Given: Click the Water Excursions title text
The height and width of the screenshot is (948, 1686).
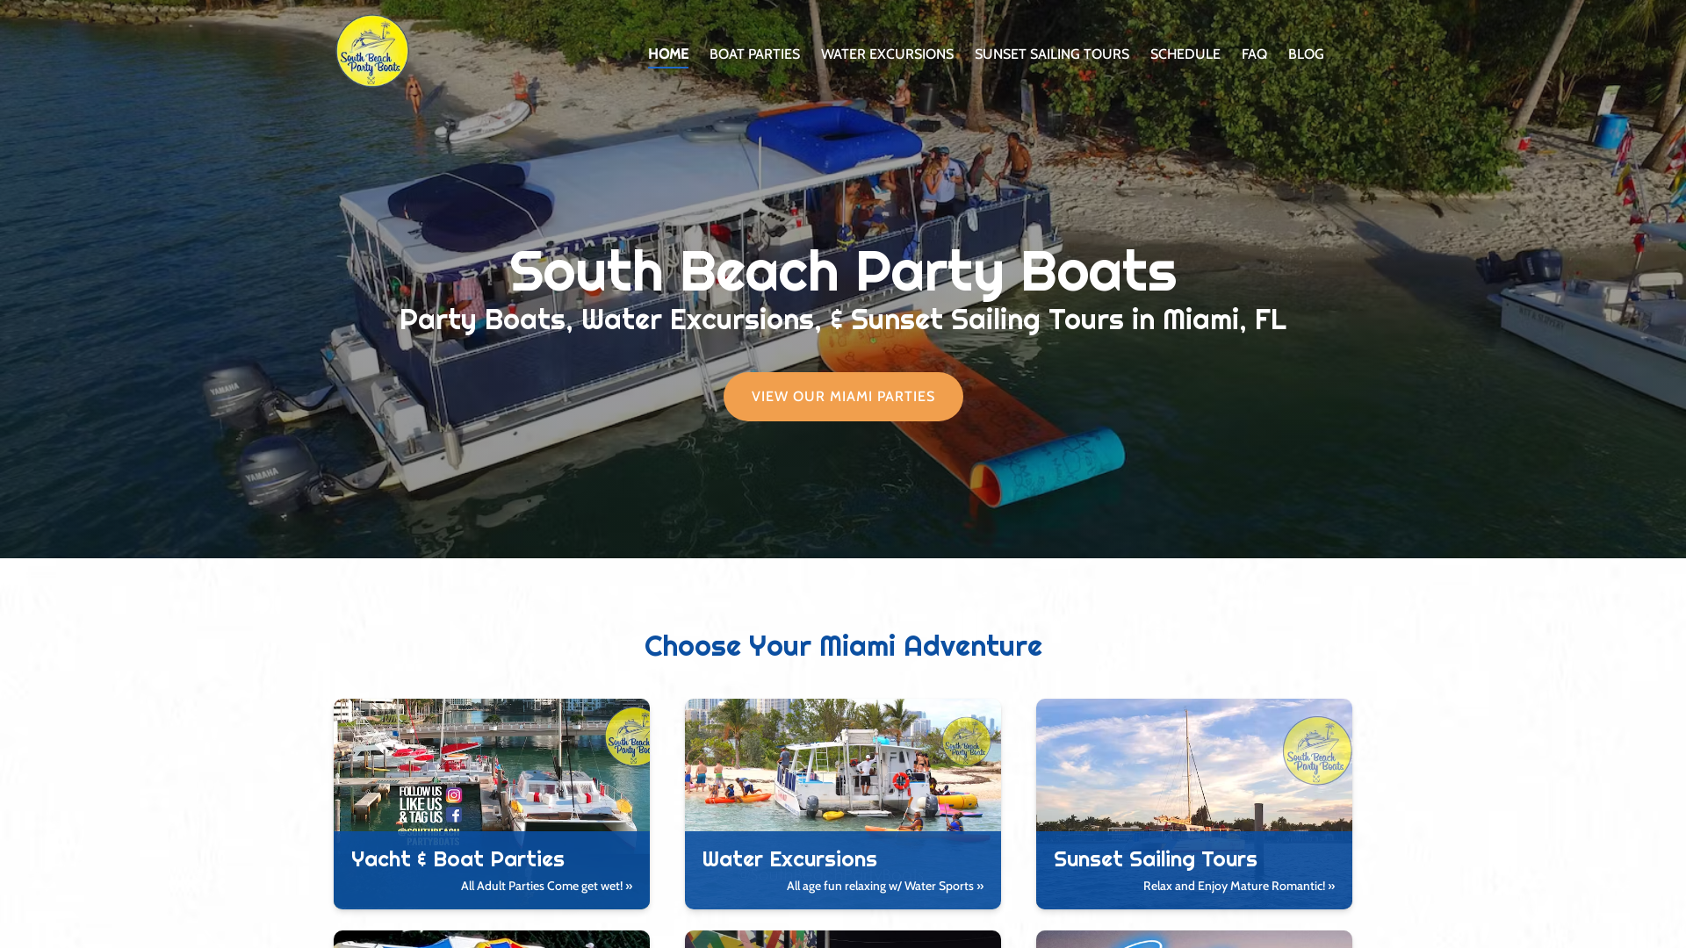Looking at the screenshot, I should (789, 858).
